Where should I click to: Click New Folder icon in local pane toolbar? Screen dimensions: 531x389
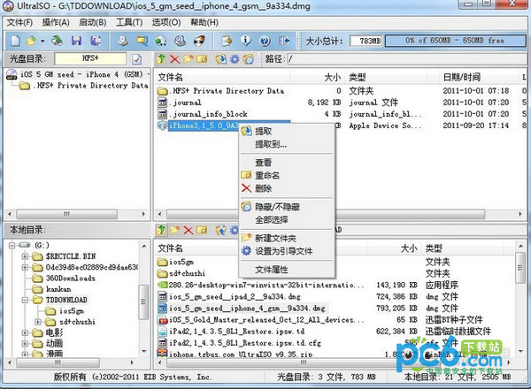pos(174,230)
